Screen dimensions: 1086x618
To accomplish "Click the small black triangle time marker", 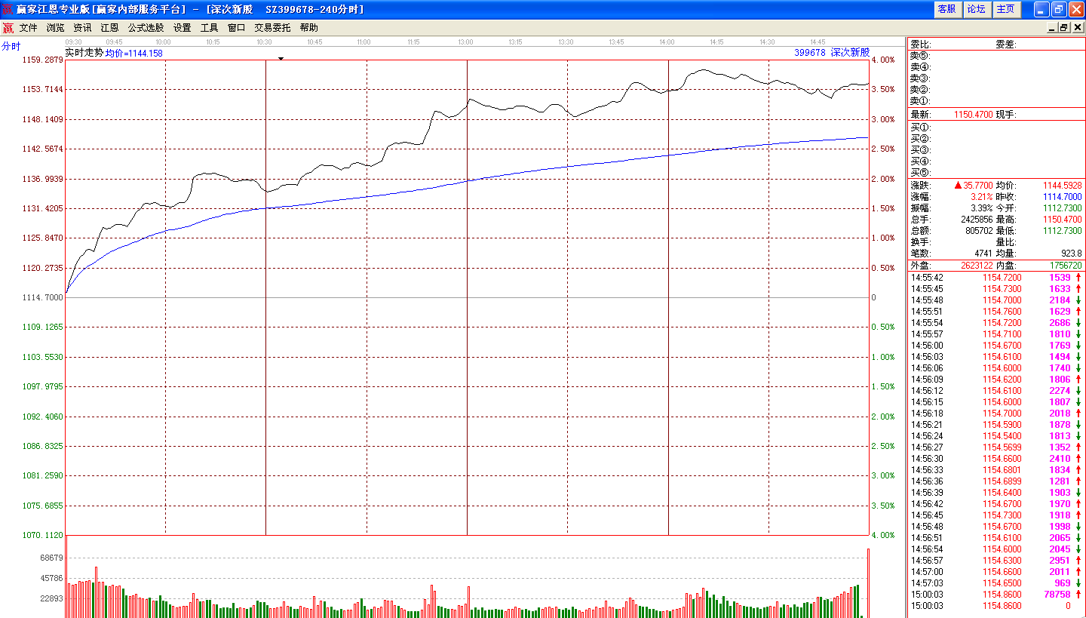I will point(281,58).
